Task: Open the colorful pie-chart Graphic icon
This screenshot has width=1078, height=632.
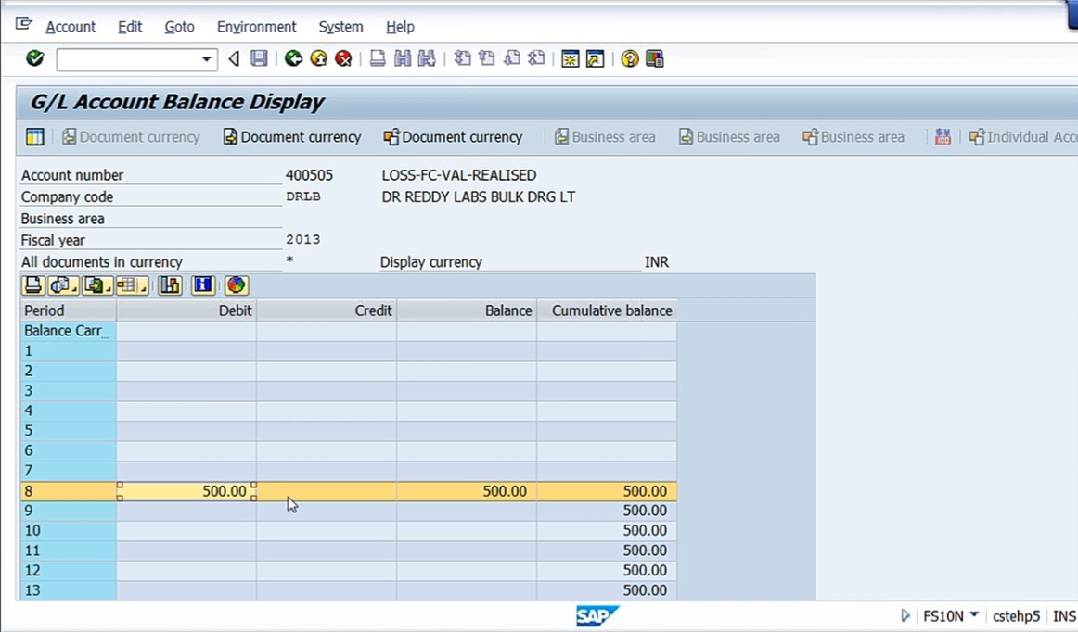Action: [236, 285]
